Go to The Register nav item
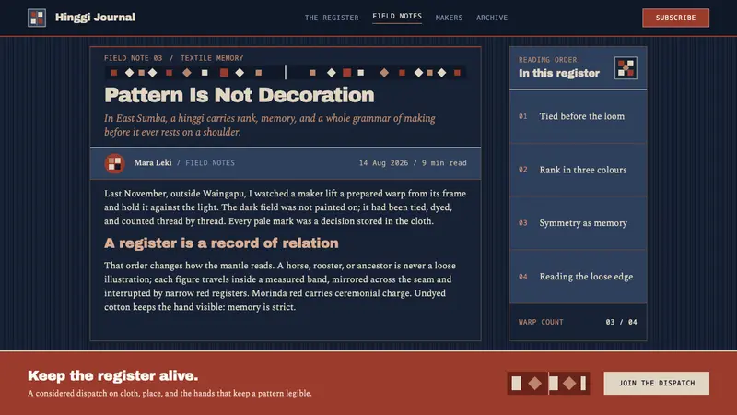 coord(332,18)
